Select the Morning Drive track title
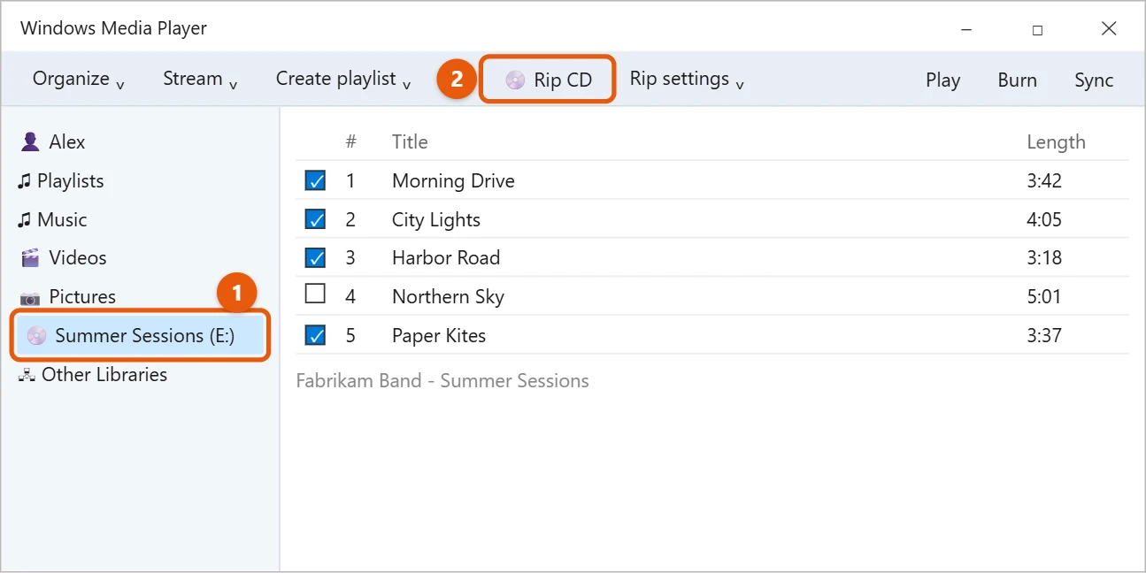This screenshot has height=573, width=1146. click(453, 180)
